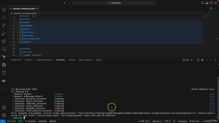Expand the mongodb service fold

coord(17,26)
